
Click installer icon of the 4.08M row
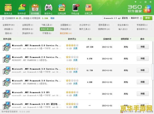click(6, 82)
